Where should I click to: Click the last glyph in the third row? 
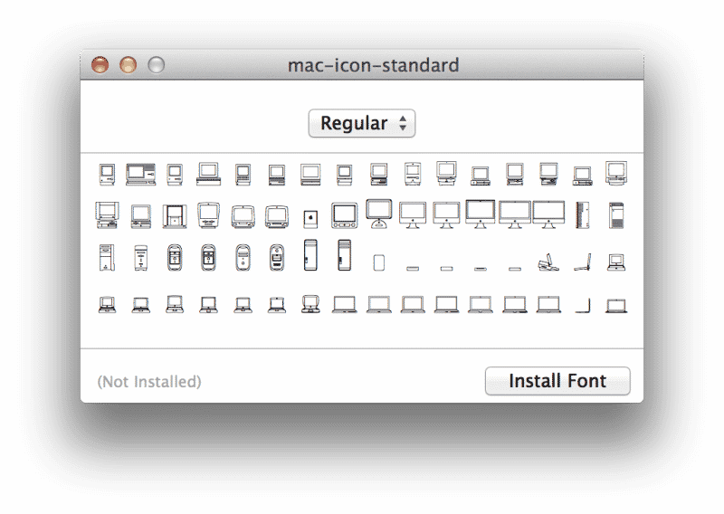pyautogui.click(x=616, y=262)
